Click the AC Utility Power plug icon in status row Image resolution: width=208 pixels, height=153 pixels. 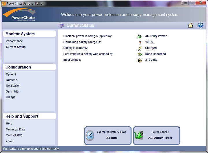140,36
